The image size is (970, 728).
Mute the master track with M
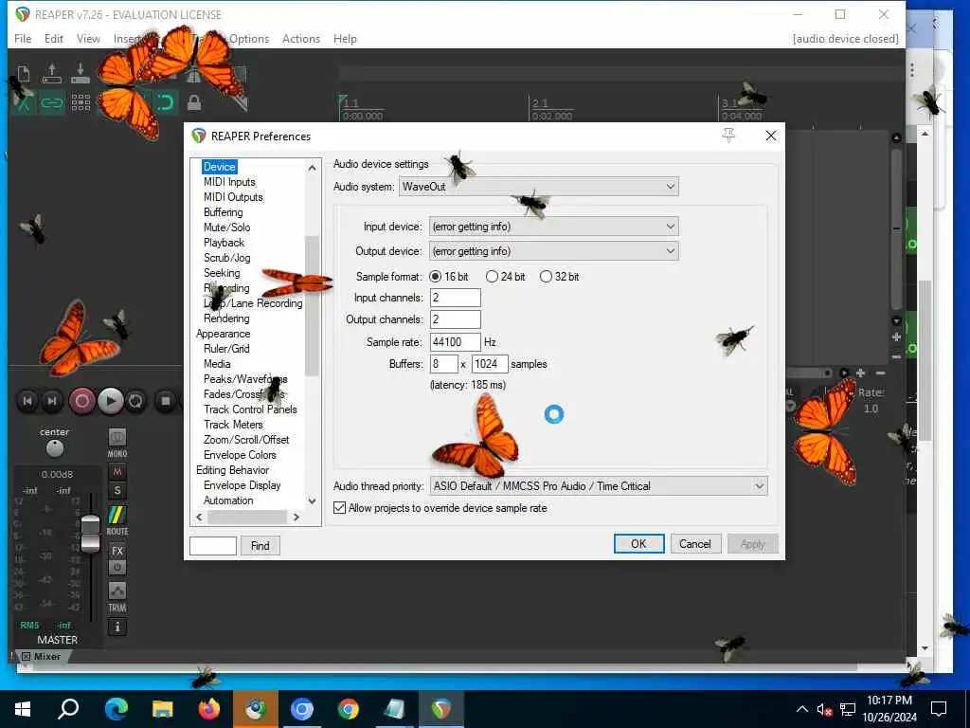(117, 472)
